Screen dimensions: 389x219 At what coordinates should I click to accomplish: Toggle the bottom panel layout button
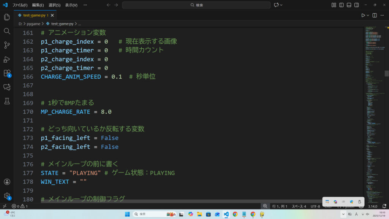[349, 5]
